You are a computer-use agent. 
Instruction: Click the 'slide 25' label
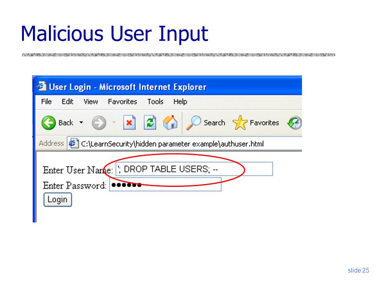click(x=358, y=270)
